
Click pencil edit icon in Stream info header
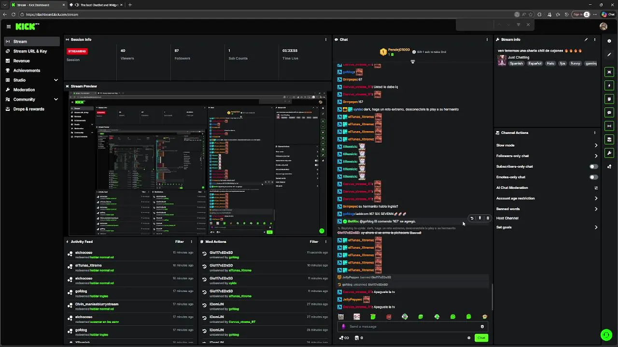tap(586, 40)
